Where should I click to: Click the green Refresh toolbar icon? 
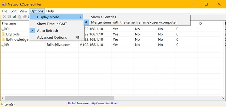pos(14,17)
